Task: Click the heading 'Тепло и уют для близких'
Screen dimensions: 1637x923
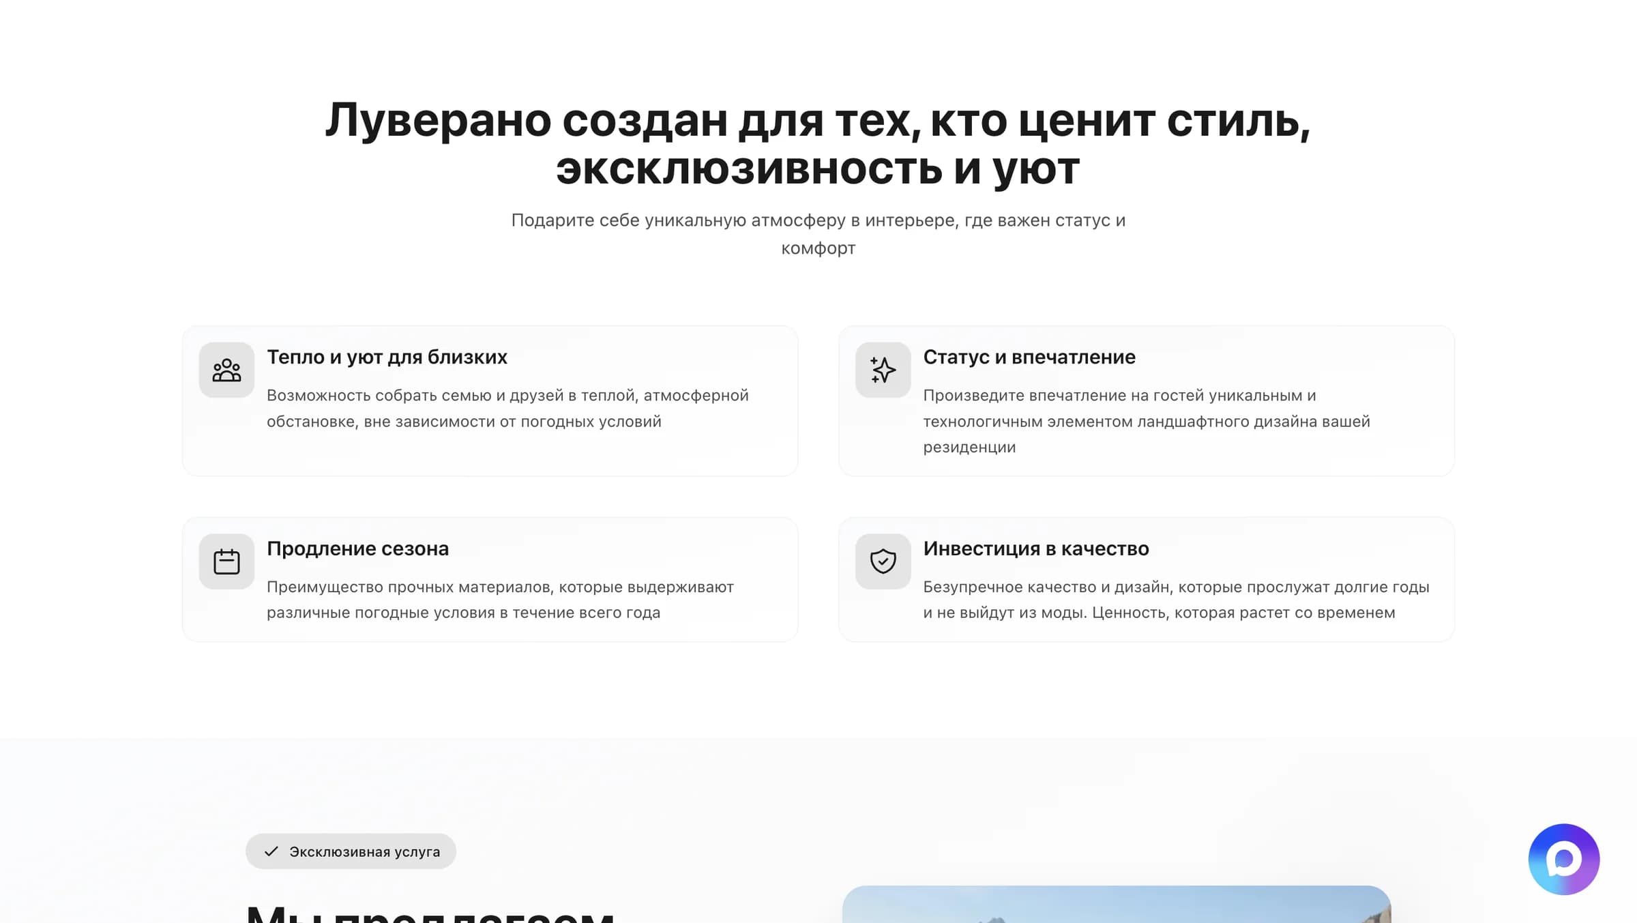Action: [x=387, y=357]
